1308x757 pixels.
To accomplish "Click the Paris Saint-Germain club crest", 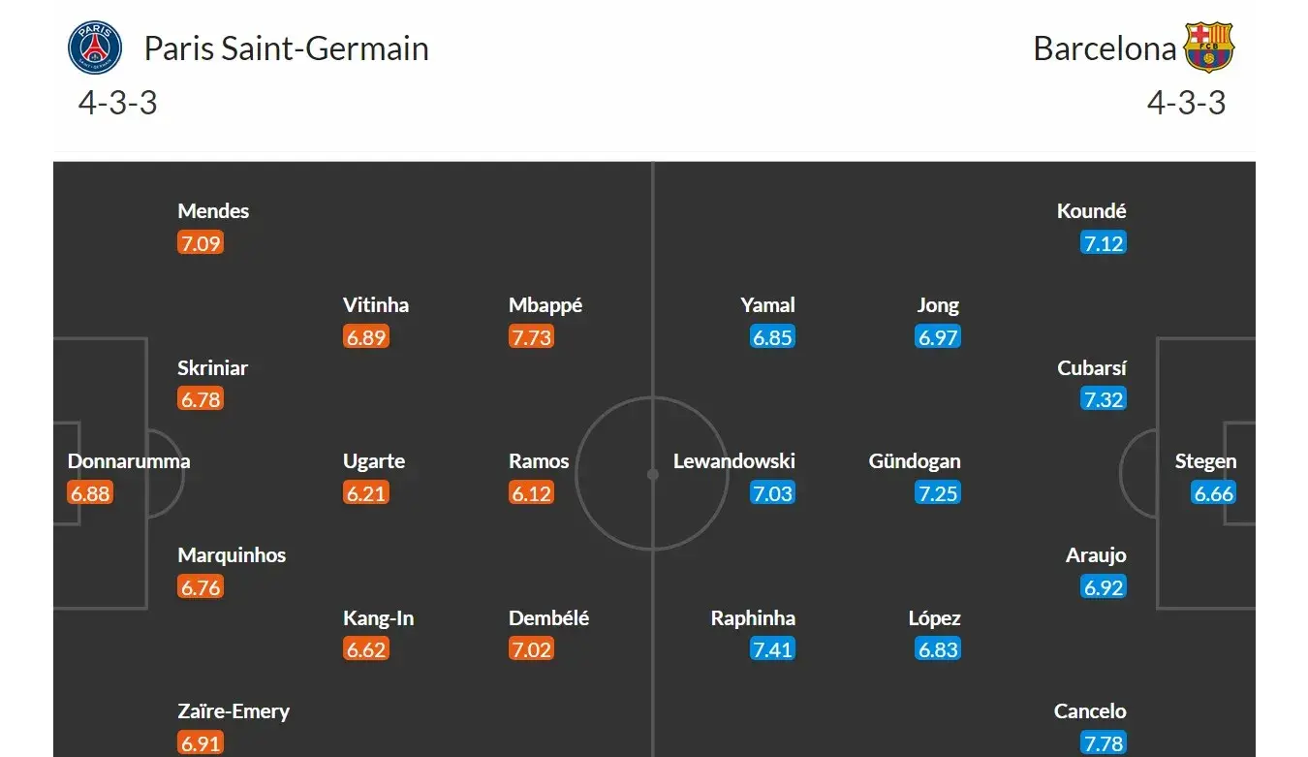I will pos(95,48).
